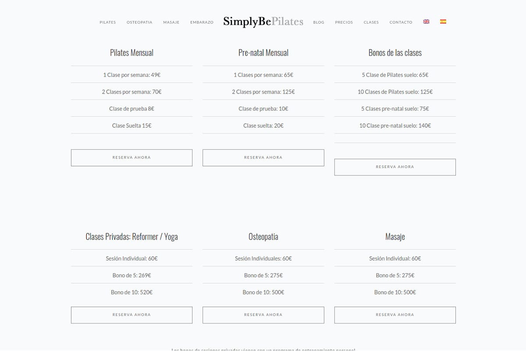
Task: Open the SimplyBePilates logo home link
Action: click(263, 21)
